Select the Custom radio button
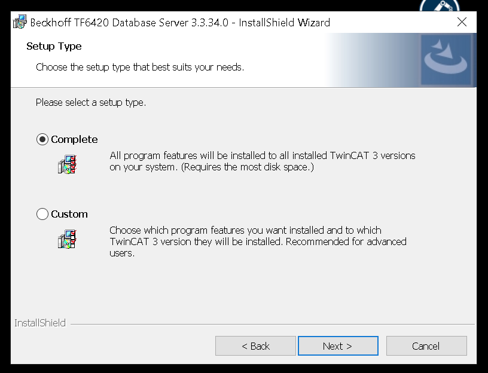Image resolution: width=488 pixels, height=373 pixels. tap(42, 214)
